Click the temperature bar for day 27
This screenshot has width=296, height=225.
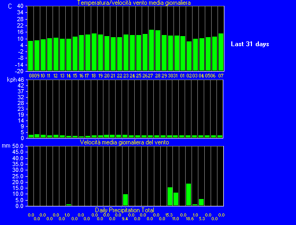(151, 50)
